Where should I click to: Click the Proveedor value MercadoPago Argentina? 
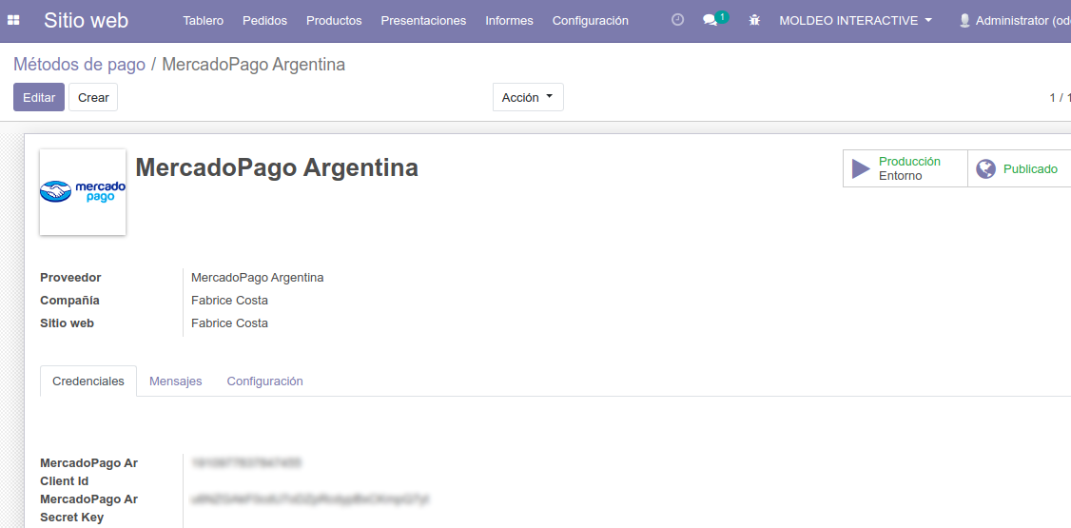click(258, 278)
